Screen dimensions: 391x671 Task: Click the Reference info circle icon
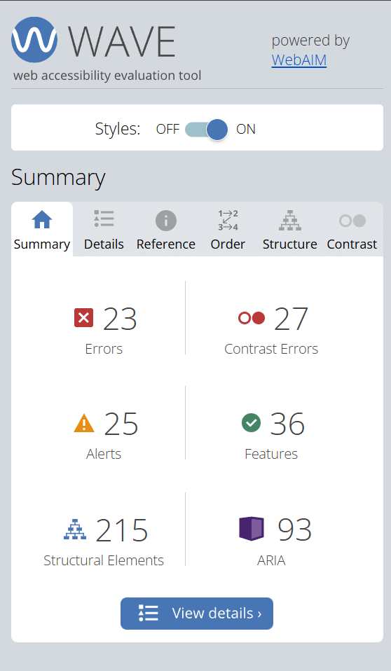coord(166,221)
